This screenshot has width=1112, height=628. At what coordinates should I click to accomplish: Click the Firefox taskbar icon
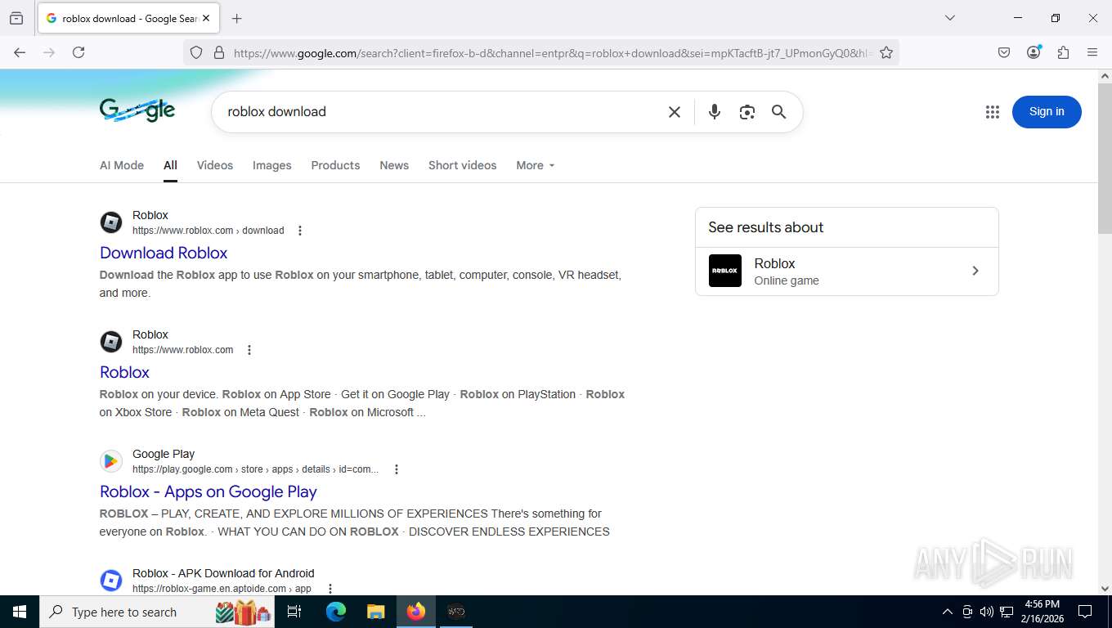pyautogui.click(x=415, y=612)
